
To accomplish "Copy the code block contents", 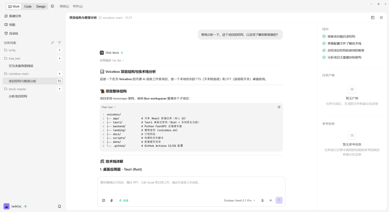I will click(x=279, y=107).
